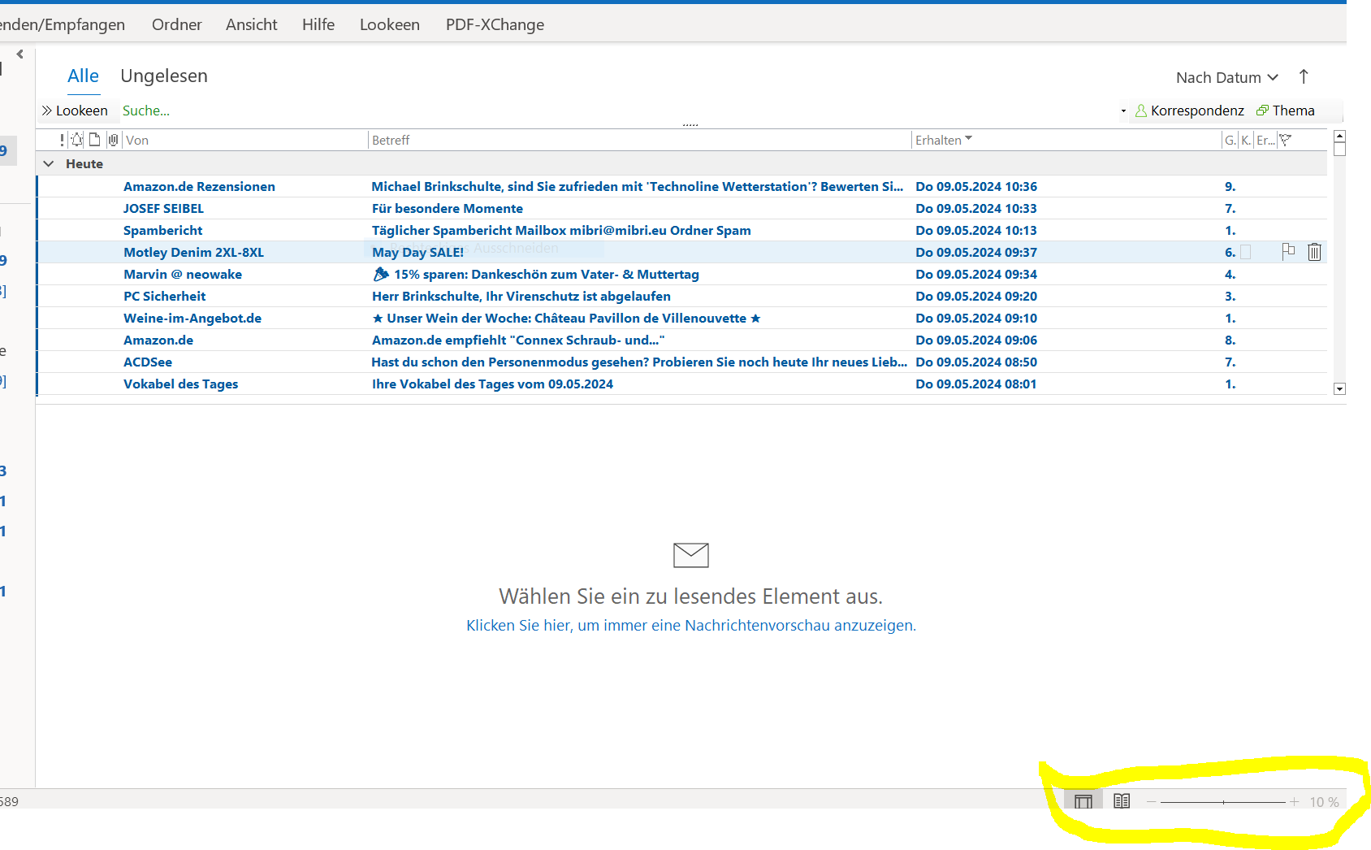The image size is (1371, 850).
Task: Collapse the Heute group
Action: [x=49, y=163]
